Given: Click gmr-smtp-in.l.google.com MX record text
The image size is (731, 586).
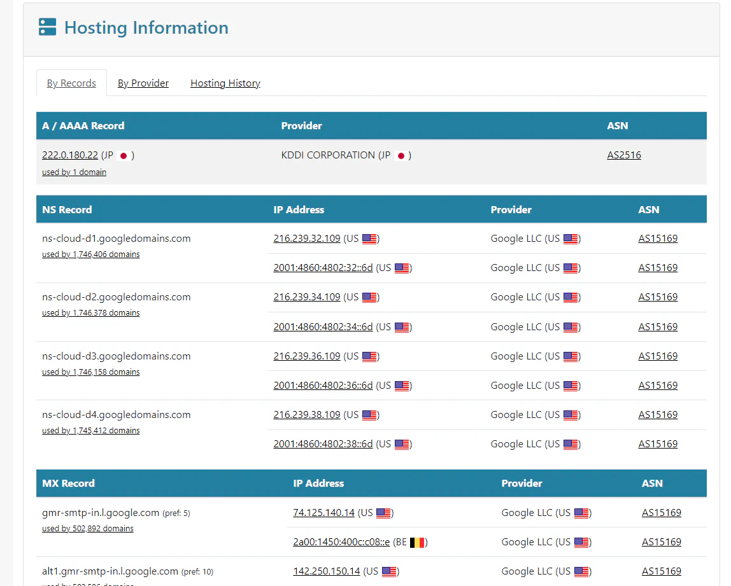Looking at the screenshot, I should point(101,513).
